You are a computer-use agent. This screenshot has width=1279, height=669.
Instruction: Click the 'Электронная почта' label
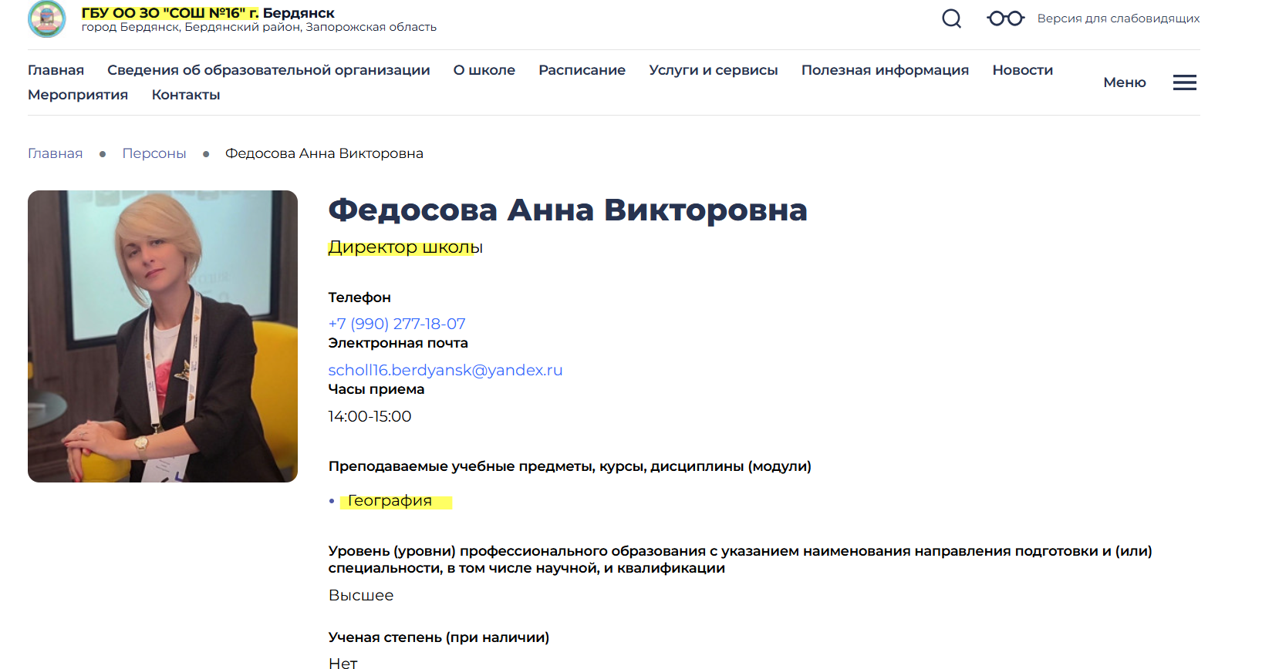398,343
